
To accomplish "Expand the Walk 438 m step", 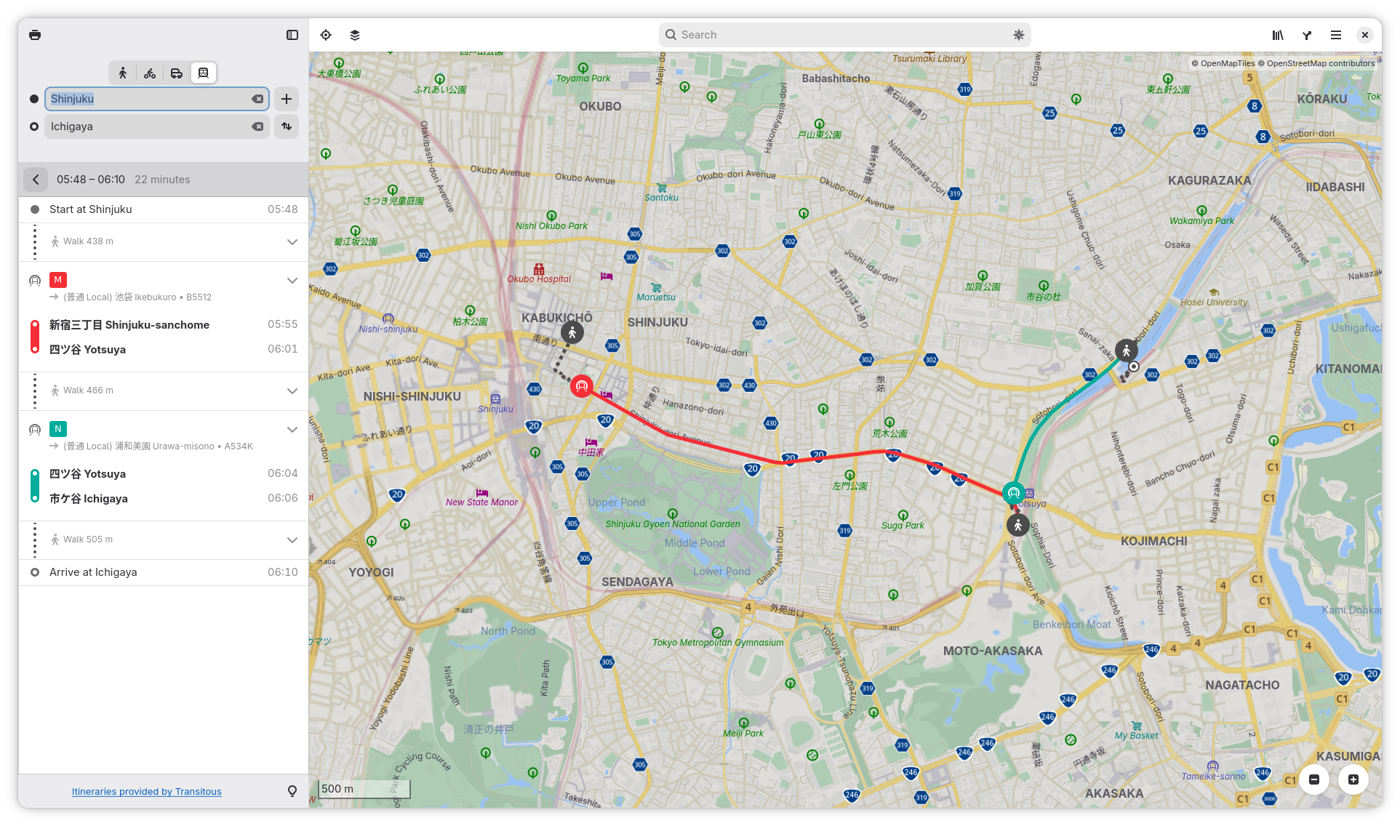I will tap(292, 241).
